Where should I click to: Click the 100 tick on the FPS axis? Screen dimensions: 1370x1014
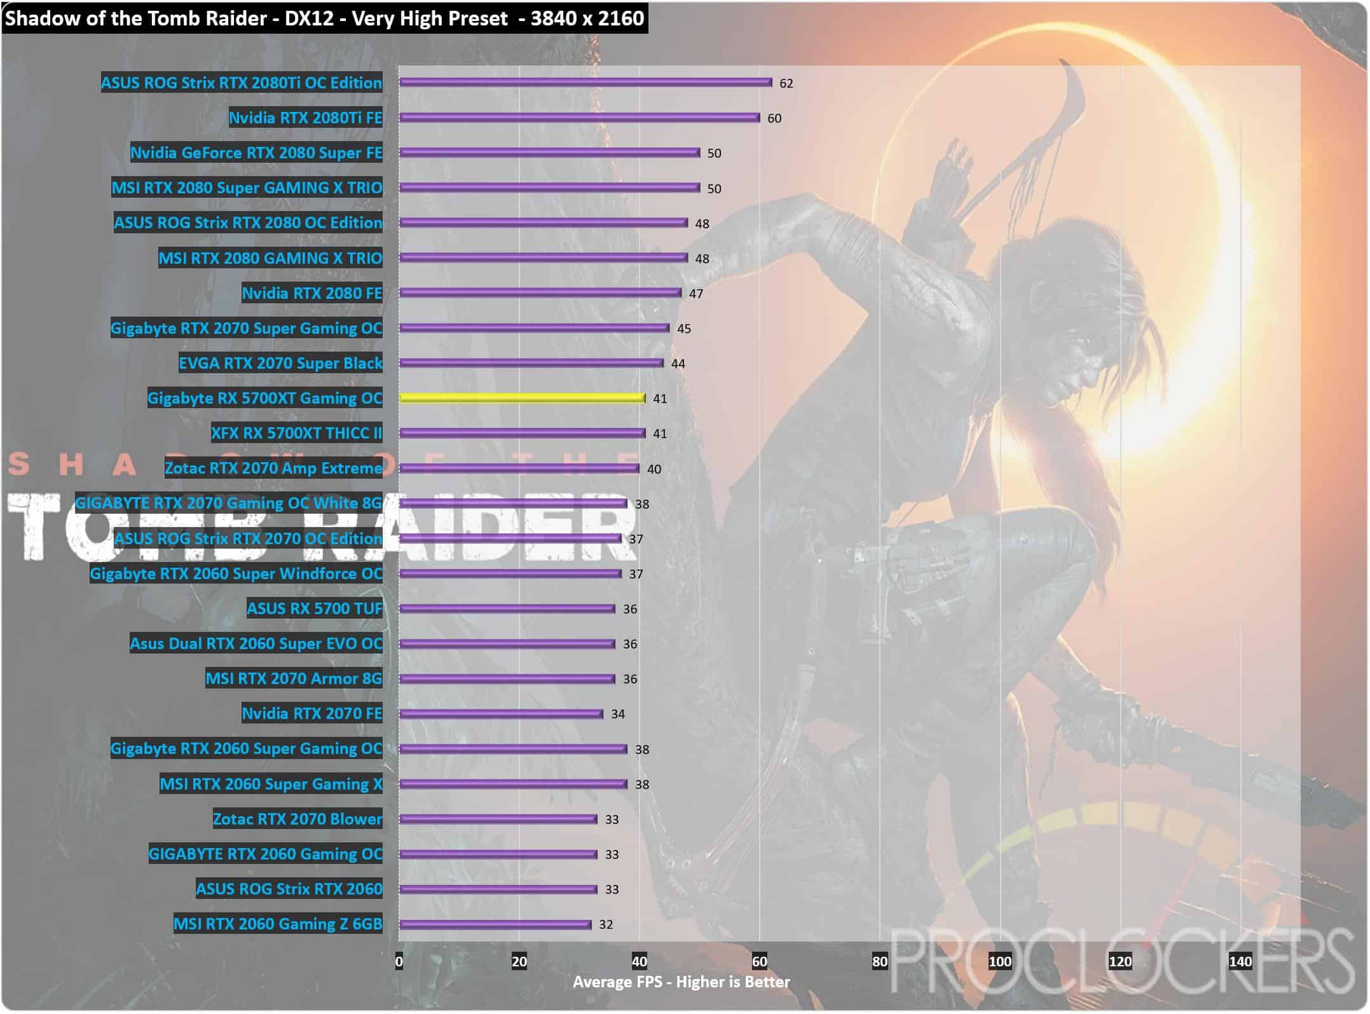(x=1000, y=962)
